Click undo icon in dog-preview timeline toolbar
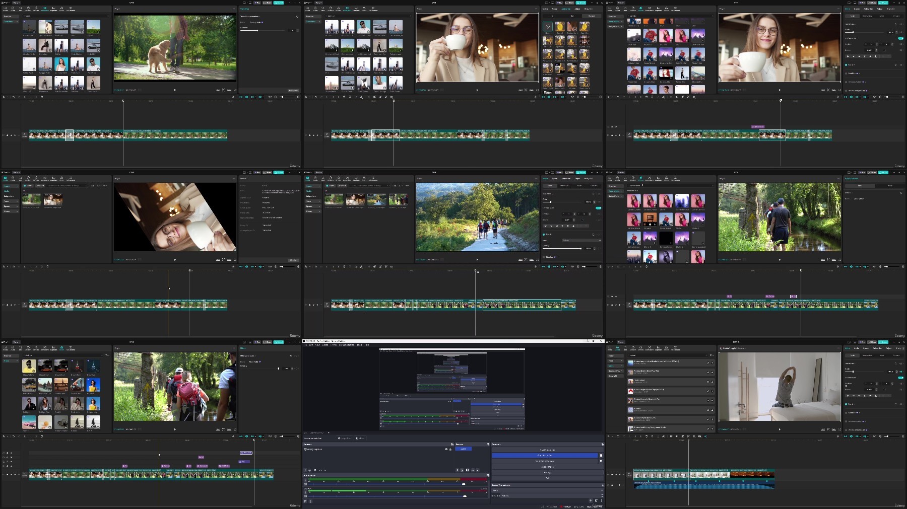This screenshot has height=509, width=907. (14, 97)
